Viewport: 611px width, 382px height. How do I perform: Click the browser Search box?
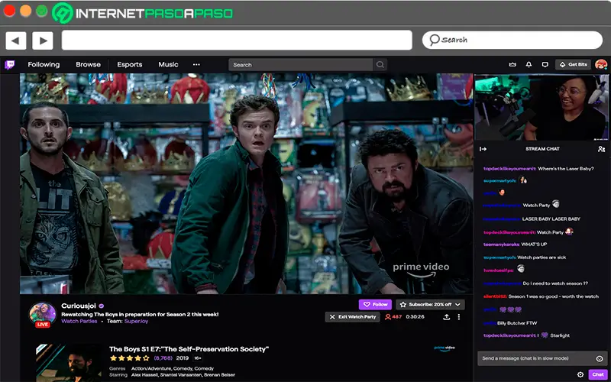[512, 40]
